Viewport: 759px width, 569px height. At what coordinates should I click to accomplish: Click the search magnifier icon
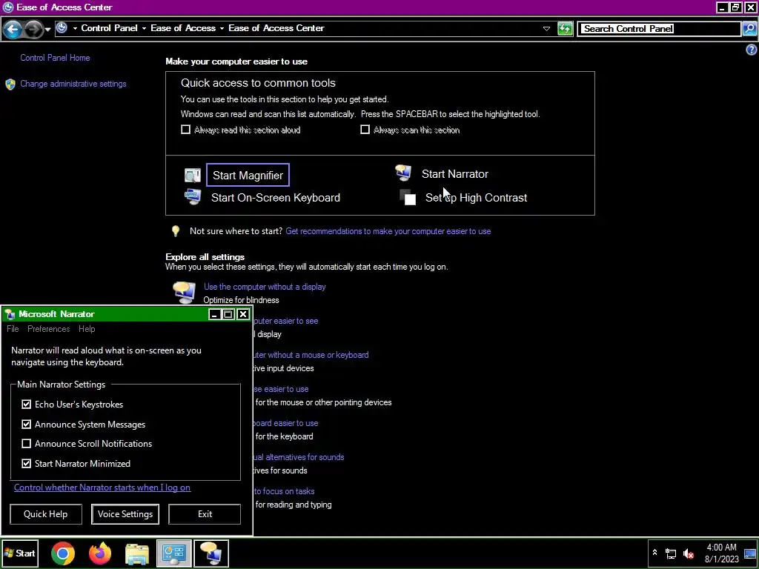click(x=749, y=29)
